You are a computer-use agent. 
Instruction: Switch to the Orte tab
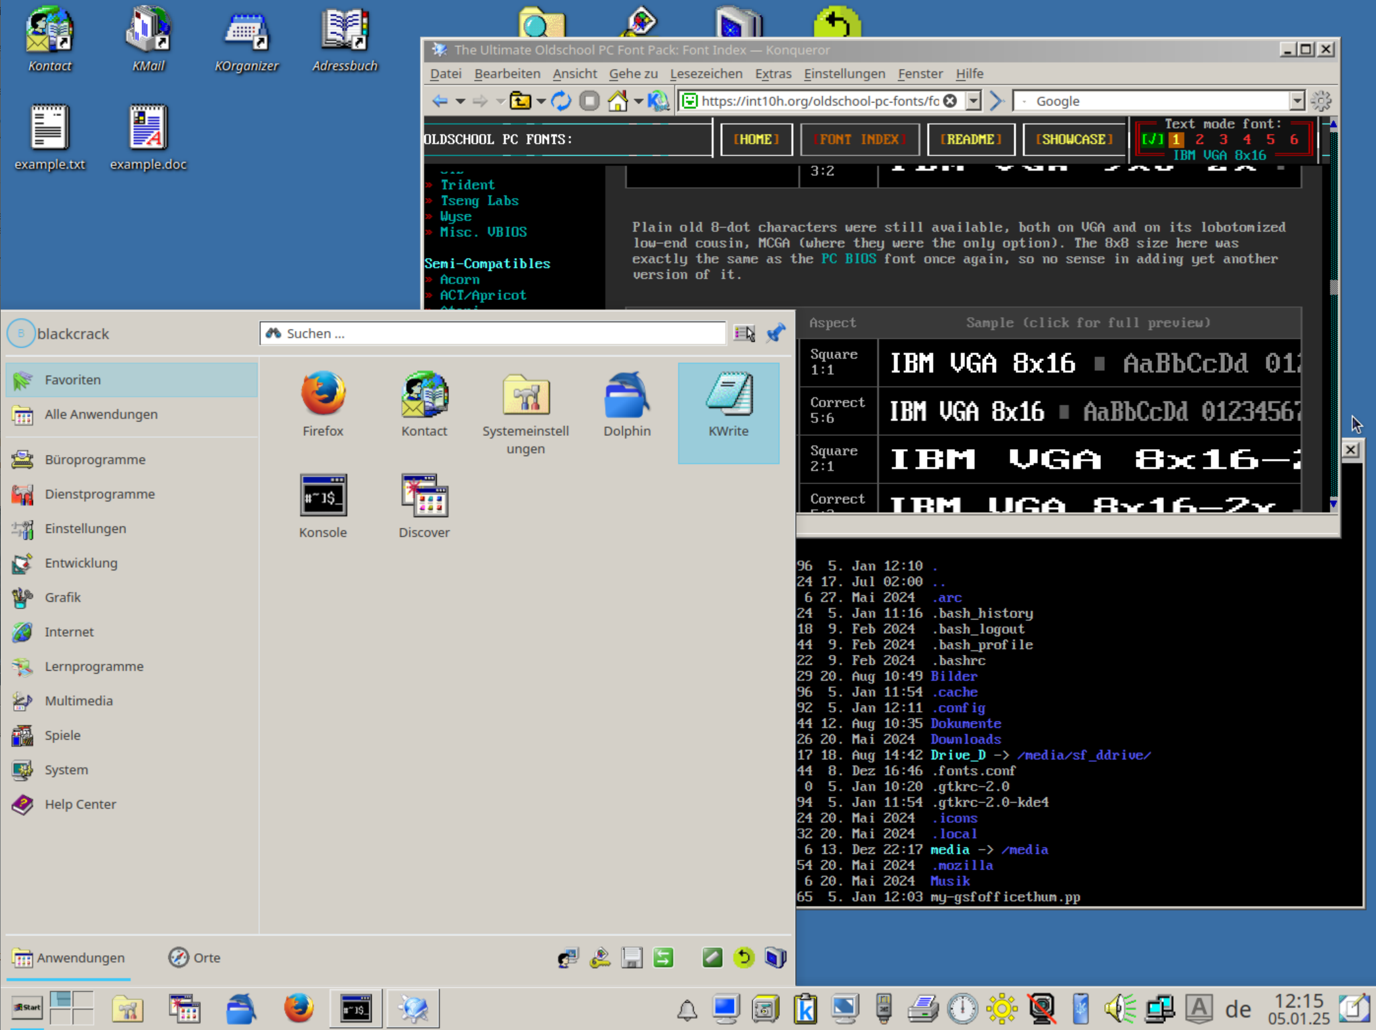point(194,958)
